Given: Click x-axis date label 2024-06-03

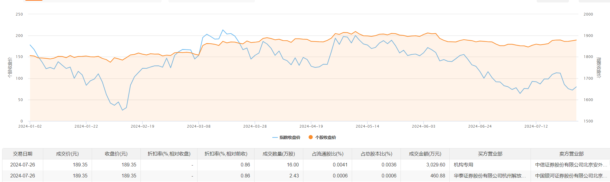Looking at the screenshot, I should click(424, 126).
